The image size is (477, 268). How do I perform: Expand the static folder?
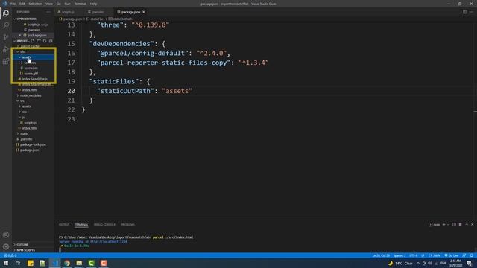point(34,134)
